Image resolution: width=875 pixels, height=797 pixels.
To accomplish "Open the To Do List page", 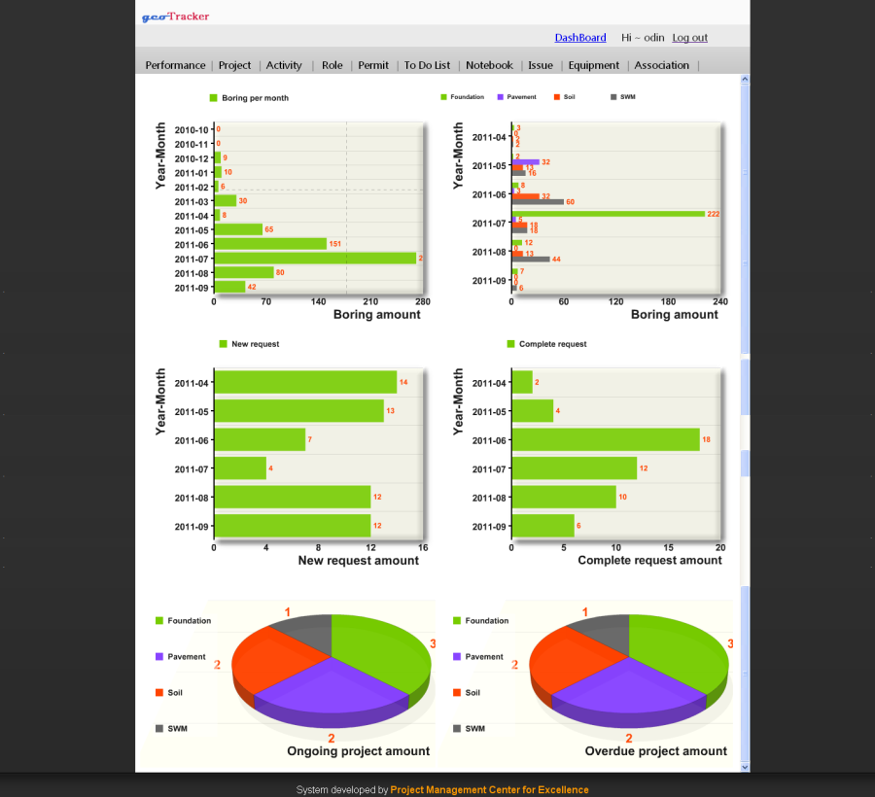I will tap(427, 65).
